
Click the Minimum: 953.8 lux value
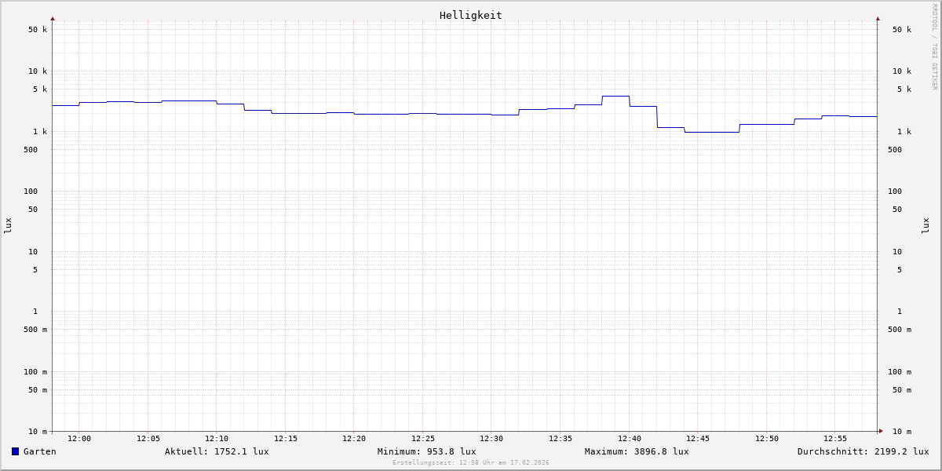click(426, 451)
